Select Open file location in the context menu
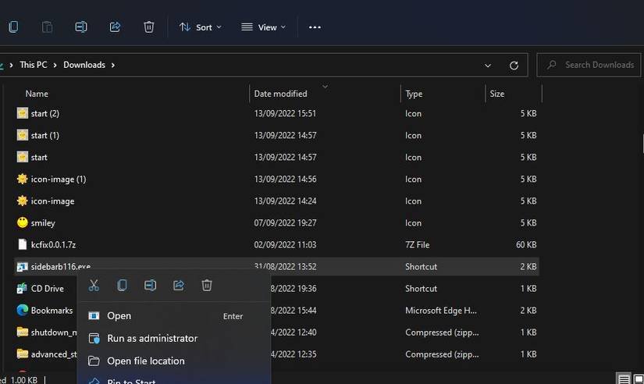 coord(145,361)
